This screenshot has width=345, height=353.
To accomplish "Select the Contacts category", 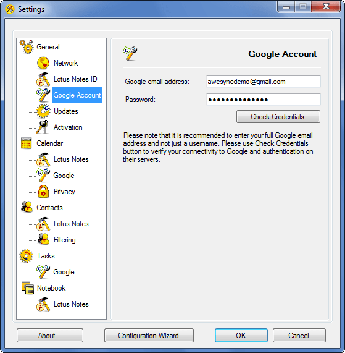I will pos(49,208).
